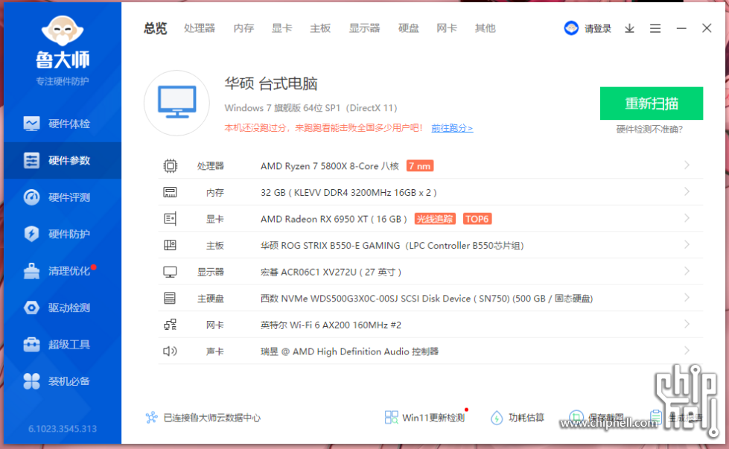
Task: Switch to the 显卡 tab
Action: pos(281,28)
